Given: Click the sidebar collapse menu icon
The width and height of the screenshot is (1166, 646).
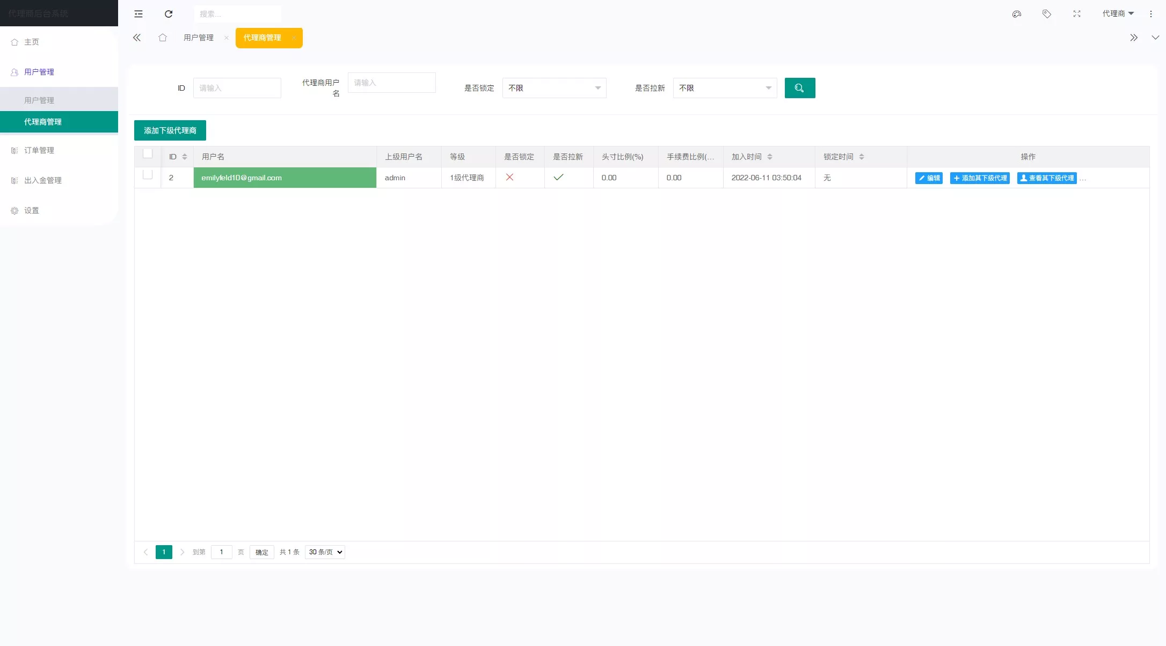Looking at the screenshot, I should point(139,14).
